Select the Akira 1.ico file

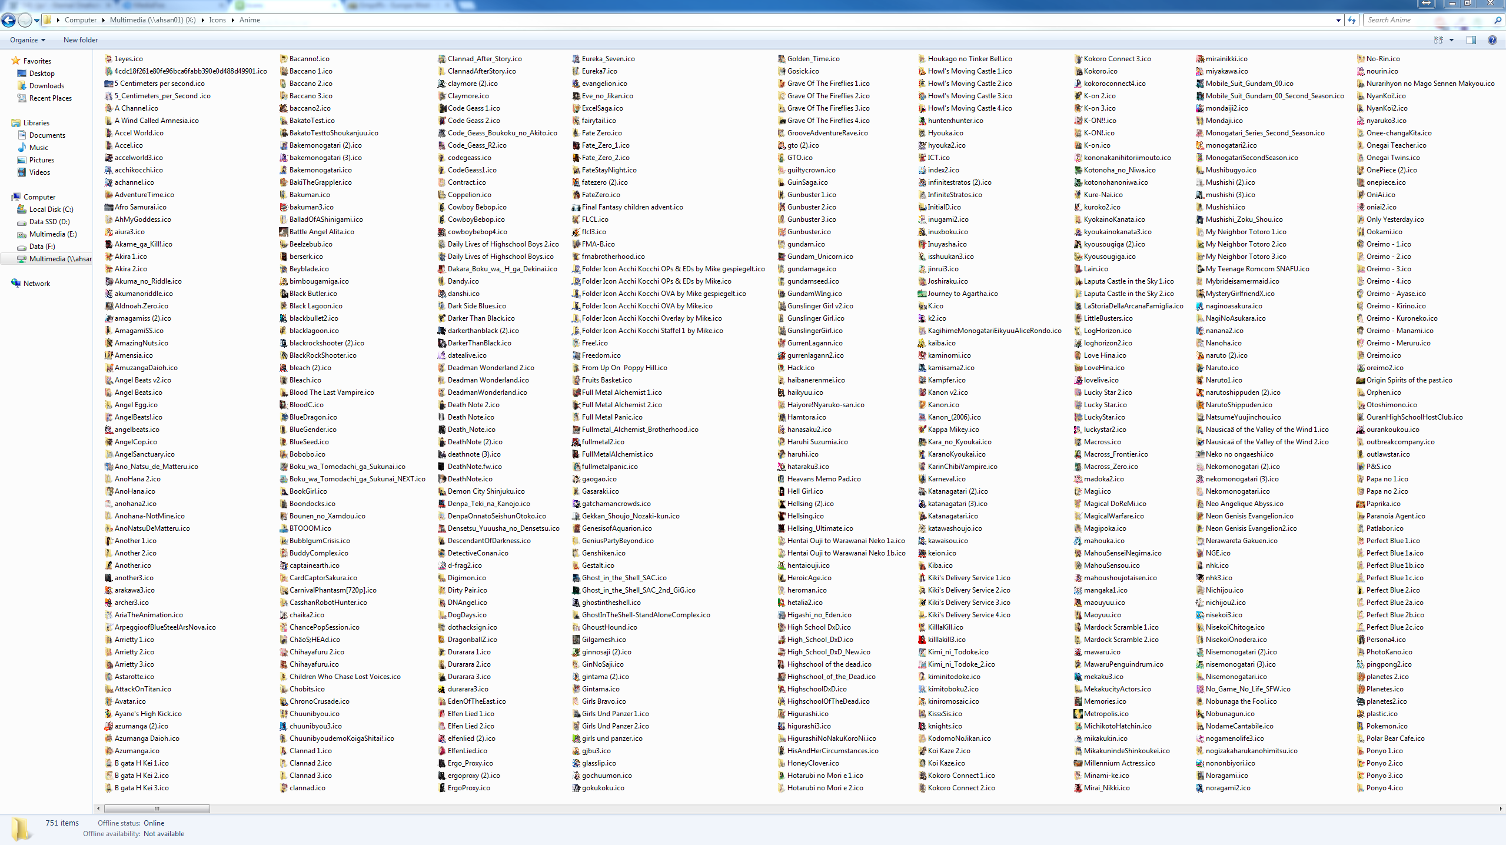pyautogui.click(x=131, y=256)
